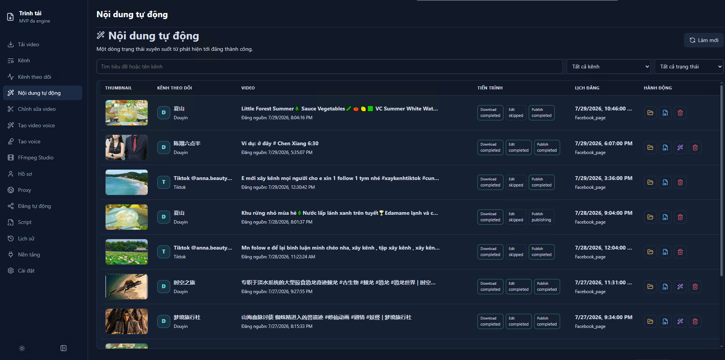Delete the 'Khu rừng nhỏ mùa hè' entry
Image resolution: width=725 pixels, height=360 pixels.
[680, 217]
